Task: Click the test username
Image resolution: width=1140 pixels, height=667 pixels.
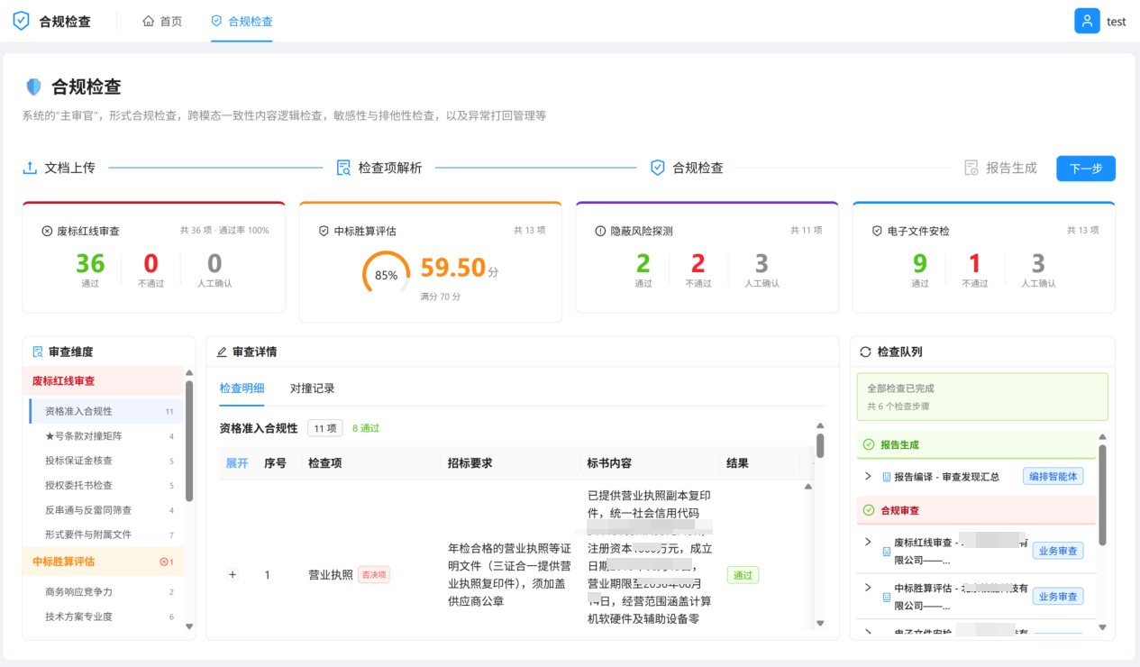Action: pos(1117,22)
